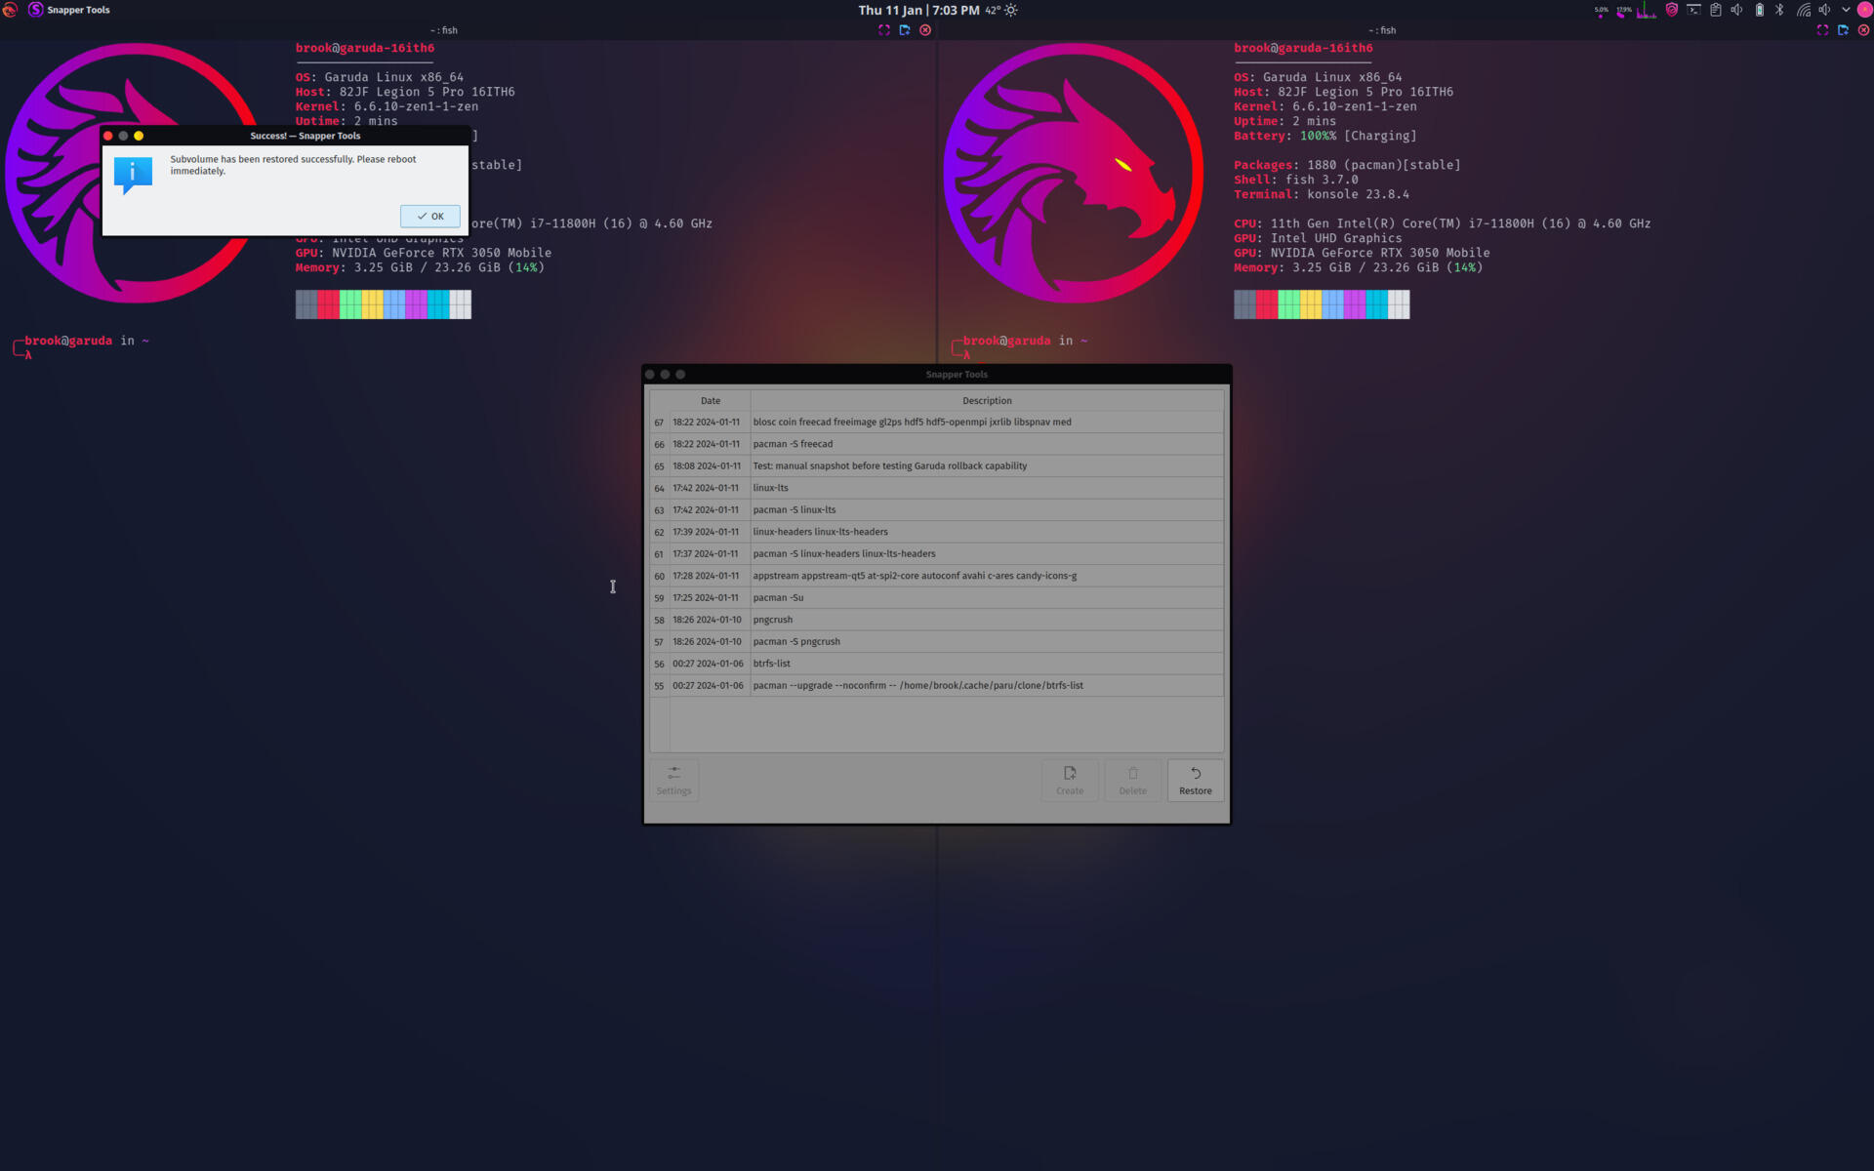
Task: Click the Restore snapshot button
Action: click(1195, 780)
